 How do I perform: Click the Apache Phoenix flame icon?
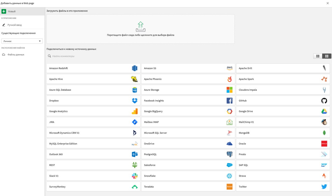point(229,79)
